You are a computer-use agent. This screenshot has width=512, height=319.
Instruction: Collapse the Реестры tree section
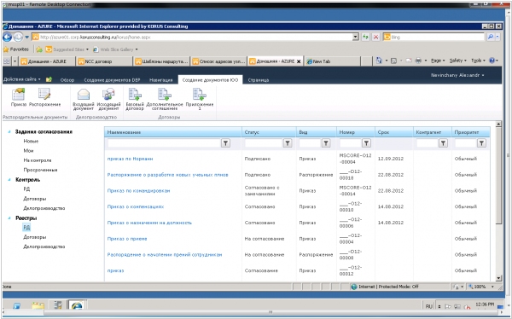pyautogui.click(x=9, y=218)
